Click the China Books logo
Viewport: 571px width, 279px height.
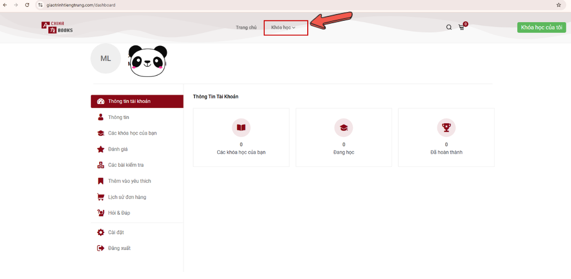coord(57,27)
